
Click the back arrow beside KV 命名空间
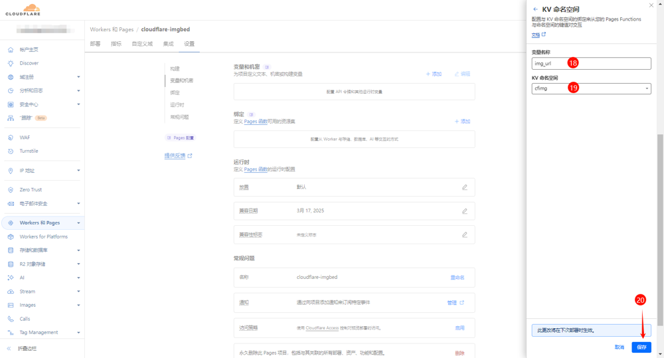point(536,9)
